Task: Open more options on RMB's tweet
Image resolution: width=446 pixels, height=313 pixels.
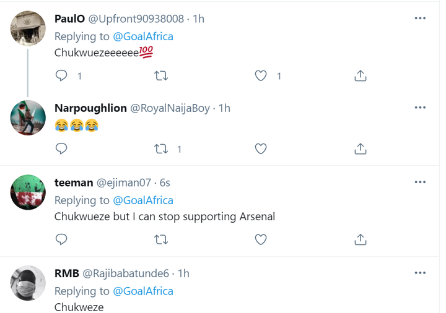Action: 420,273
